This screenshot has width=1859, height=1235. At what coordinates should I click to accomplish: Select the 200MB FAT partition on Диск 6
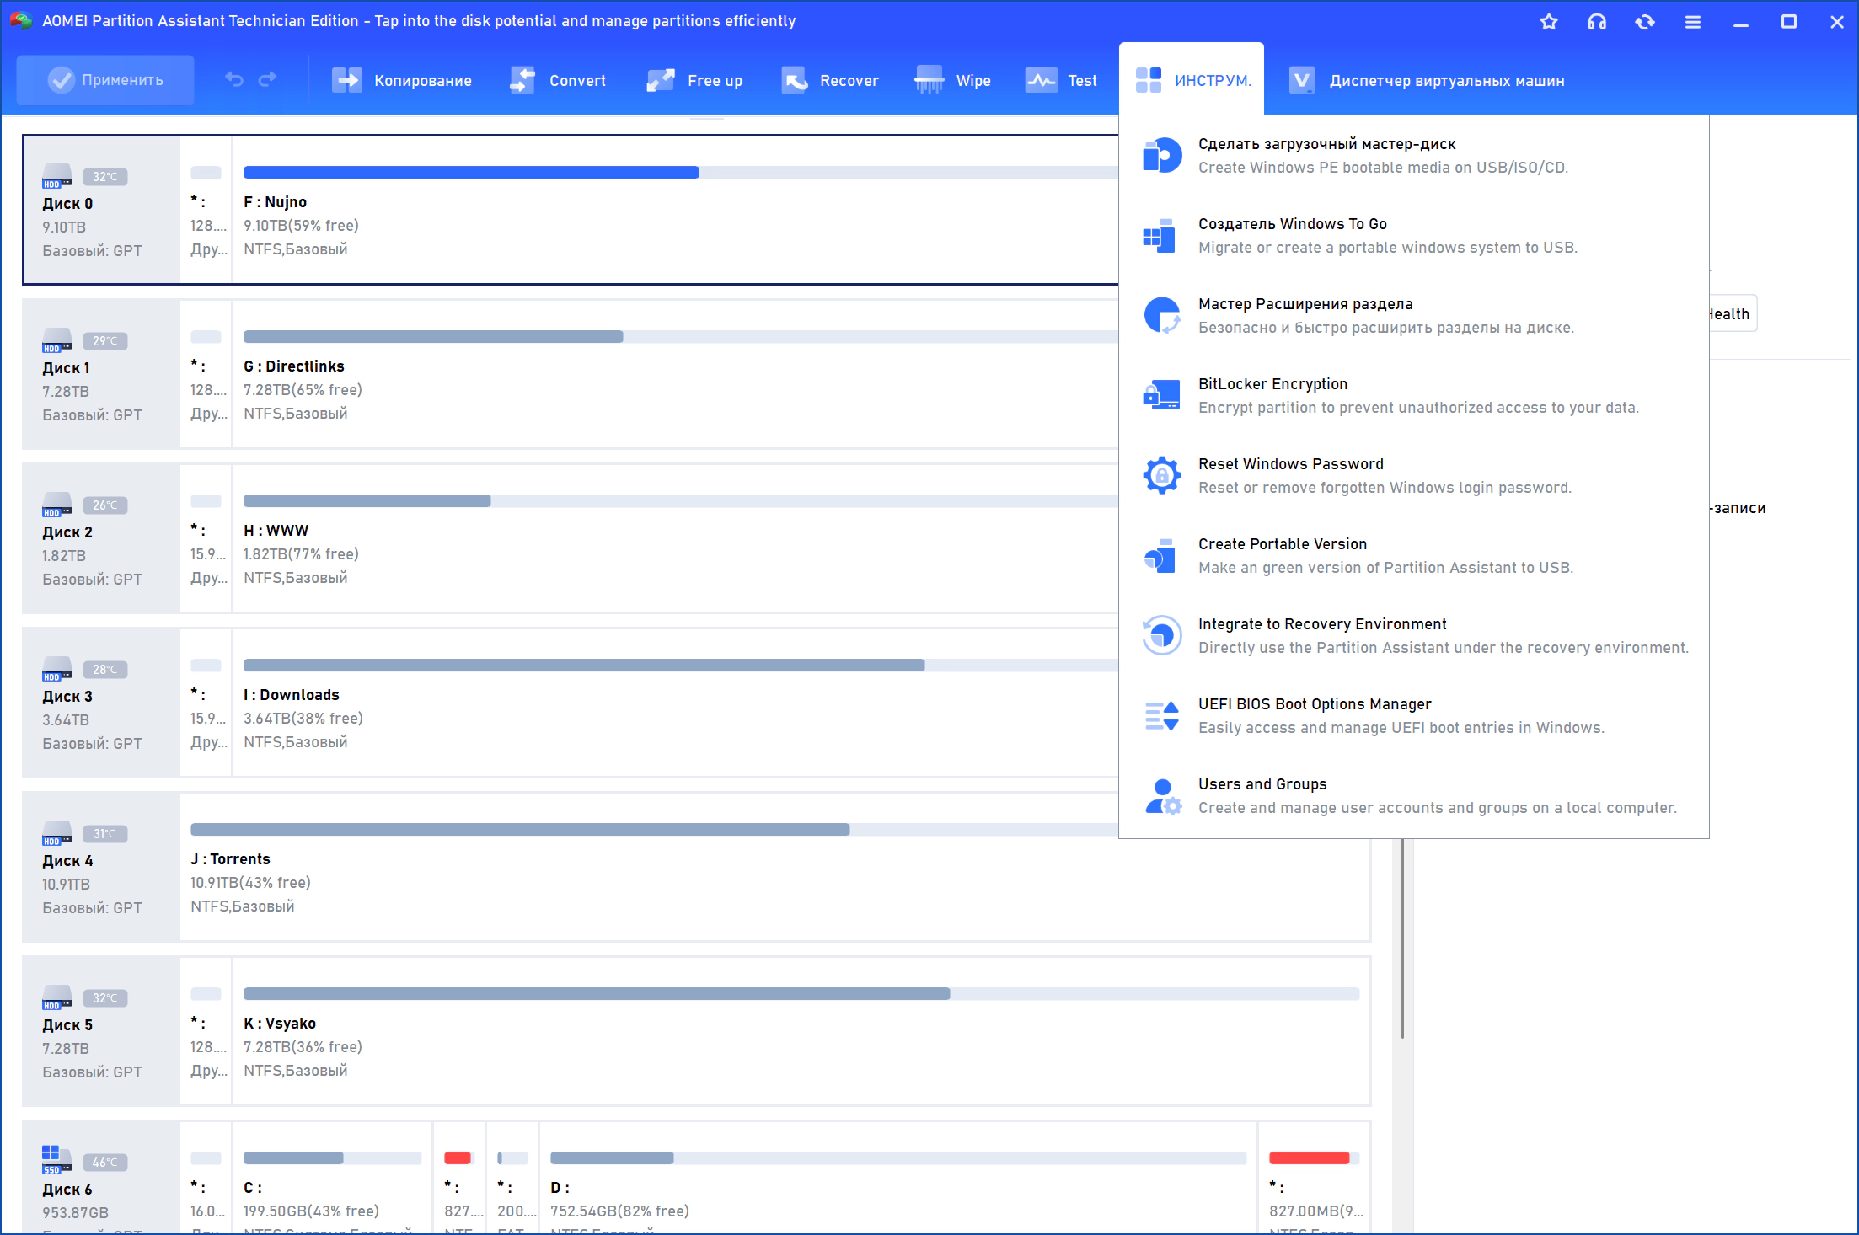[512, 1178]
